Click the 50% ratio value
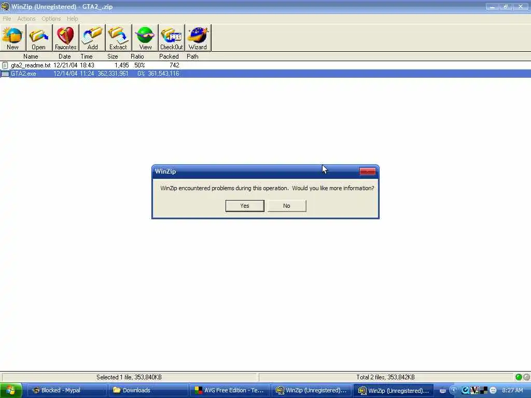 coord(139,65)
